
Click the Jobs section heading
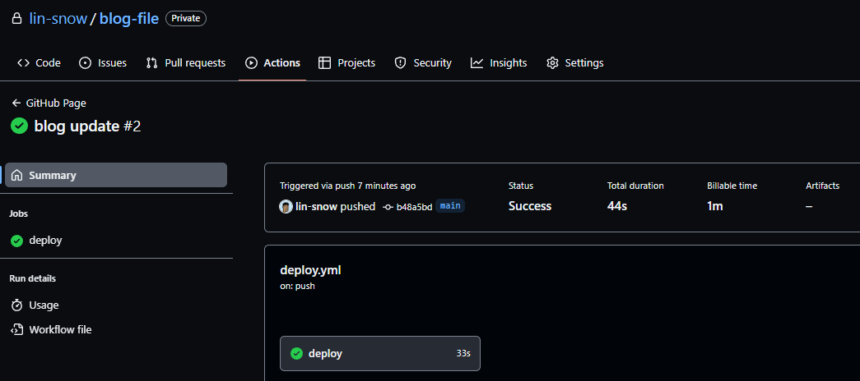point(19,213)
